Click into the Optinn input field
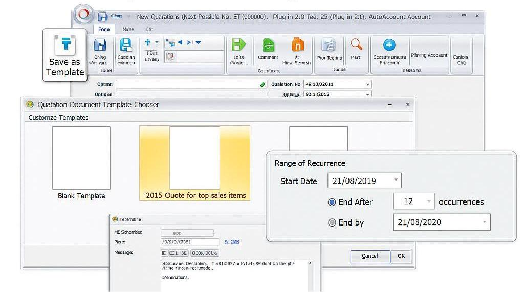The image size is (524, 292). (x=191, y=84)
